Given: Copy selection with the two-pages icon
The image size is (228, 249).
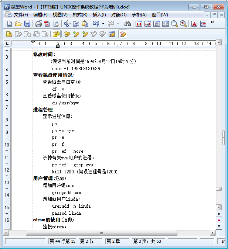Looking at the screenshot, I should tap(76, 24).
